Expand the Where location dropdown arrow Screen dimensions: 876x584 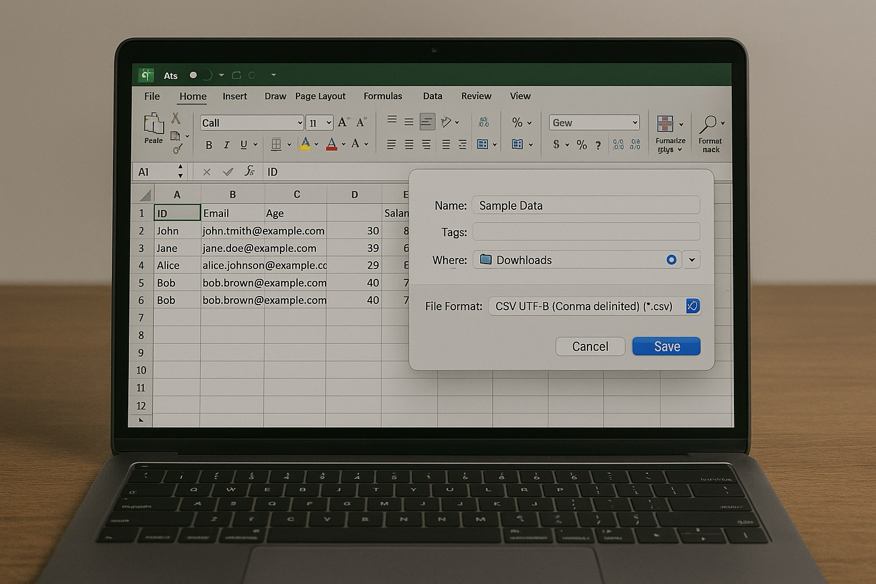(x=692, y=259)
